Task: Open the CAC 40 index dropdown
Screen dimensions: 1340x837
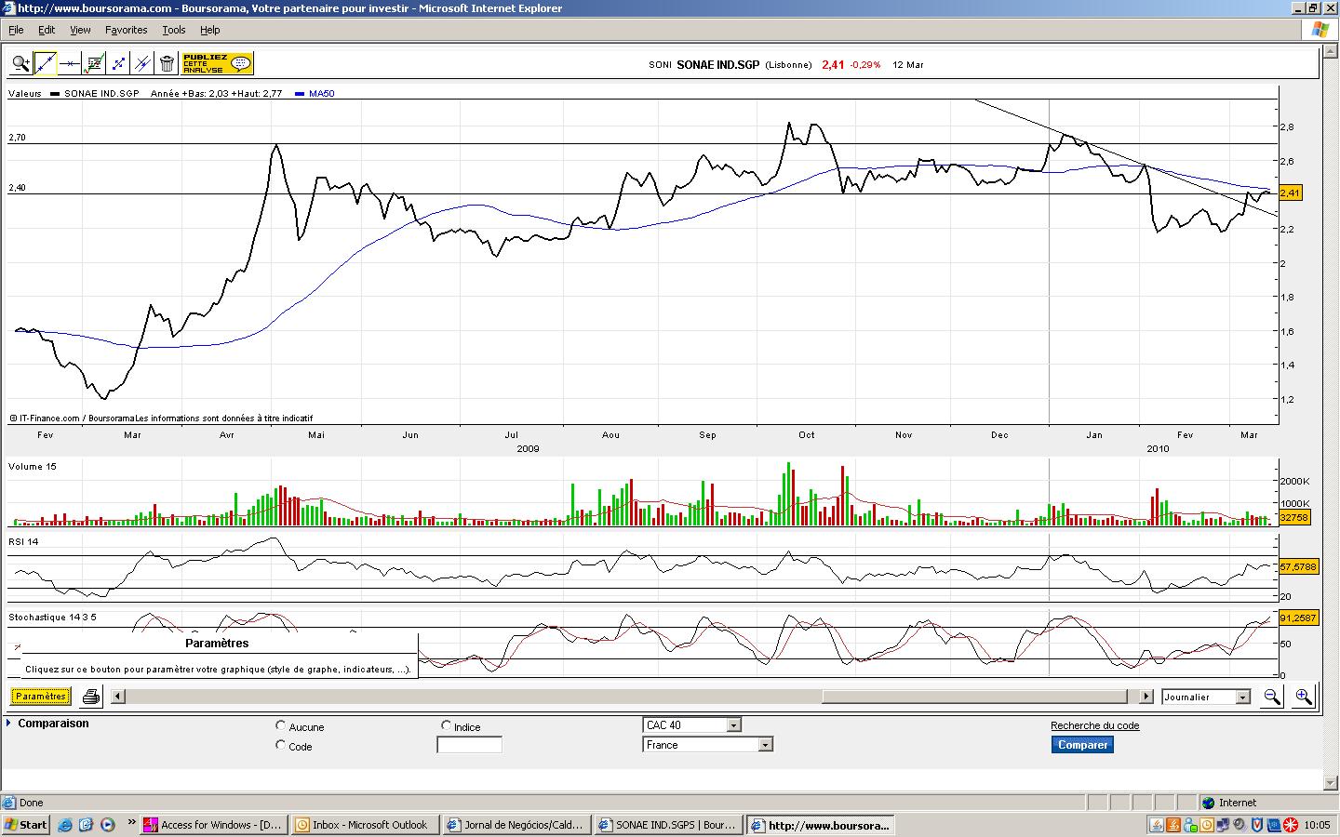Action: (x=733, y=725)
